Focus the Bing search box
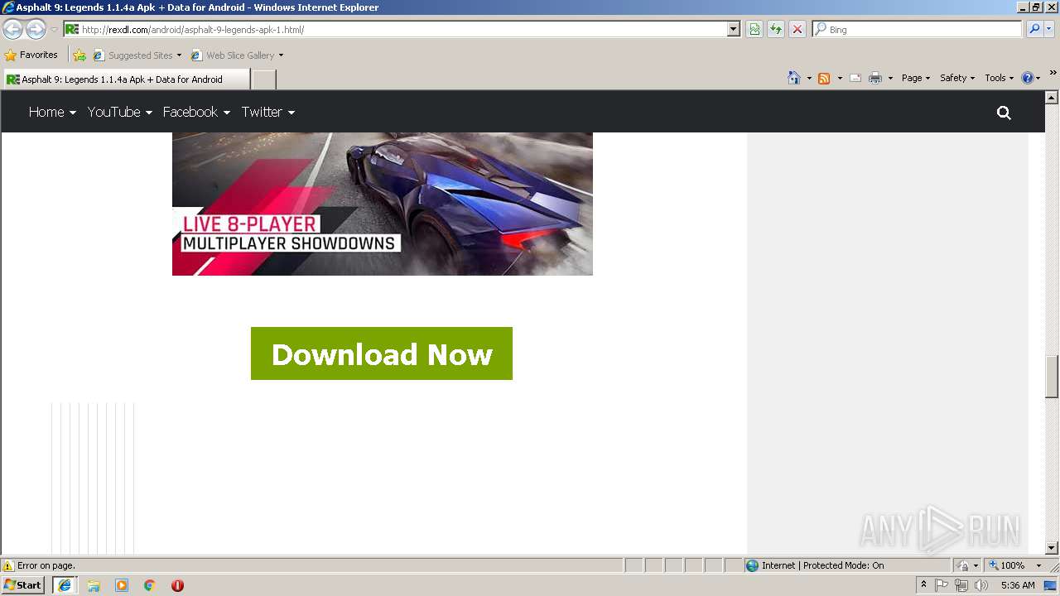The height and width of the screenshot is (596, 1060). click(918, 29)
